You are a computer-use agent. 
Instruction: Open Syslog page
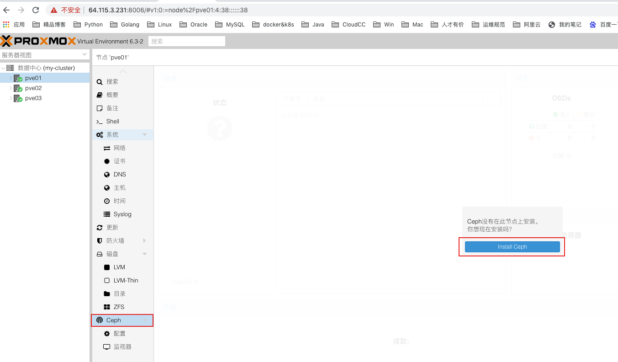pos(122,214)
